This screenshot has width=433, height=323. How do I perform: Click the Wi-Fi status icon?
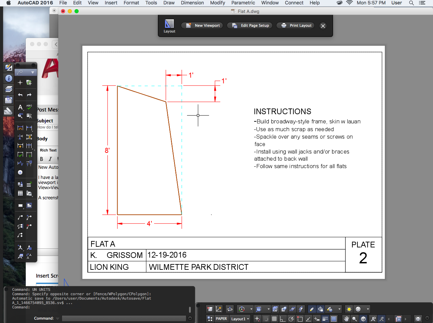tap(349, 3)
